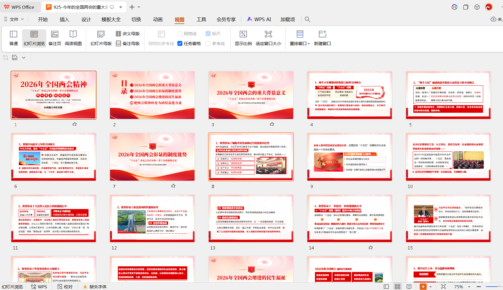Open the user account avatar

[x=489, y=7]
